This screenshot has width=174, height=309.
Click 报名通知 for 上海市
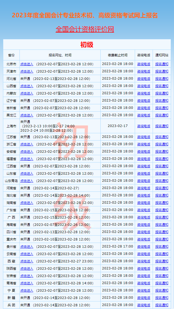162,126
